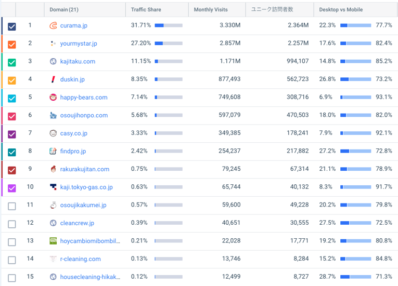Viewport: 398px width, 286px height.
Task: Click the kajitaku.com globe icon
Action: tap(53, 61)
